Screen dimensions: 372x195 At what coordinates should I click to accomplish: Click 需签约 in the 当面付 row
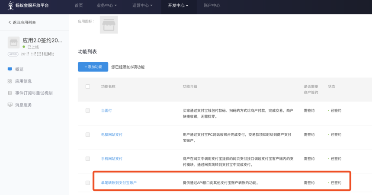[309, 111]
